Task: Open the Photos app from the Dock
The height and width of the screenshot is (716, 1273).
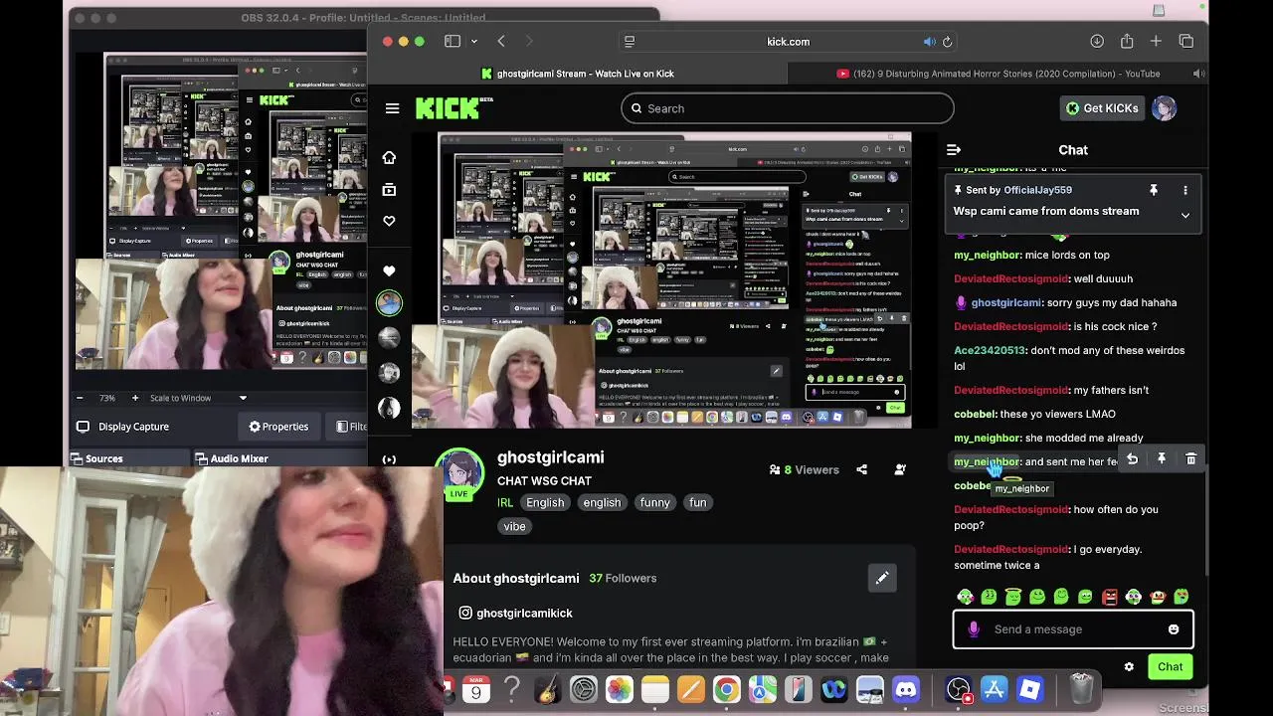Action: [620, 689]
